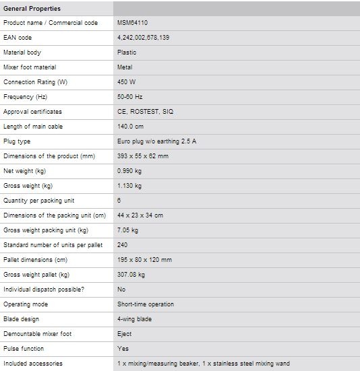Click the 44 x 23 x 34 cm value
The width and height of the screenshot is (360, 371).
click(140, 215)
